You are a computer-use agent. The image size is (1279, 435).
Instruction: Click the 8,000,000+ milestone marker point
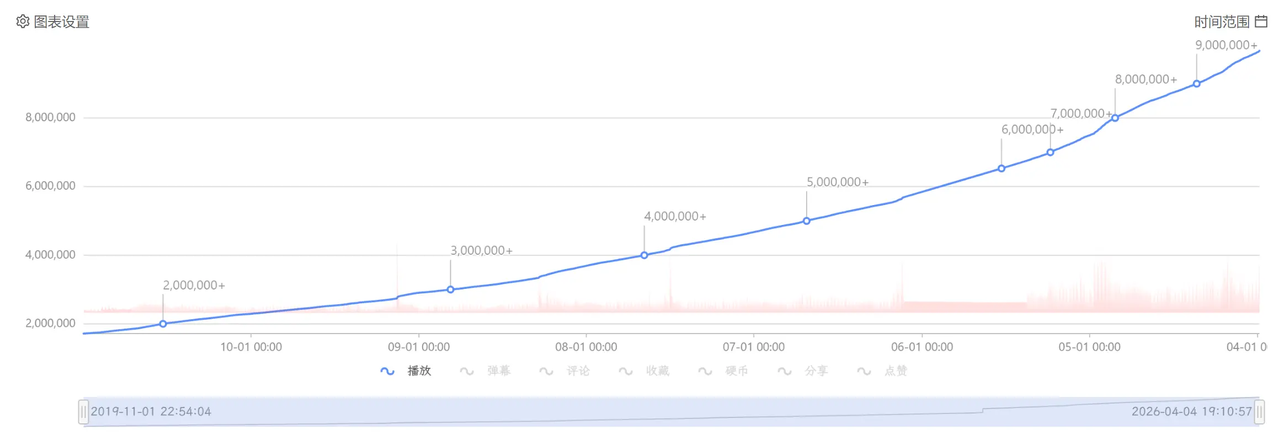1115,118
